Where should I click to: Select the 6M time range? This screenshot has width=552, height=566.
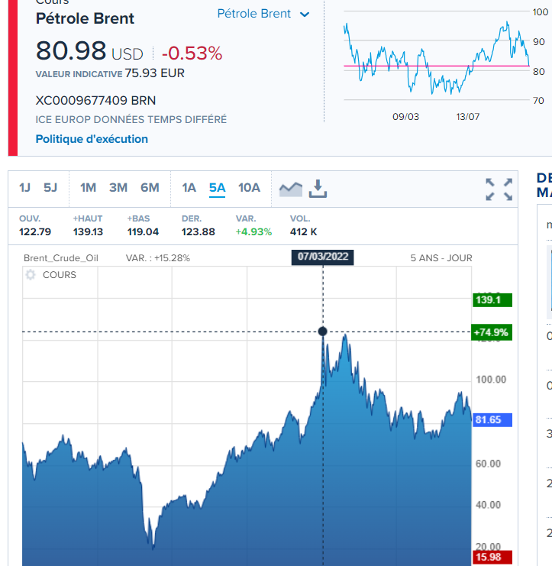(x=150, y=188)
